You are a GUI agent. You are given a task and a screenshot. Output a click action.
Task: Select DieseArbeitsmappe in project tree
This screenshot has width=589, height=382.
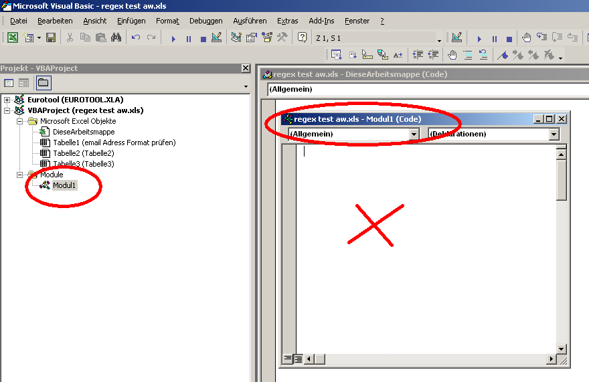point(84,132)
